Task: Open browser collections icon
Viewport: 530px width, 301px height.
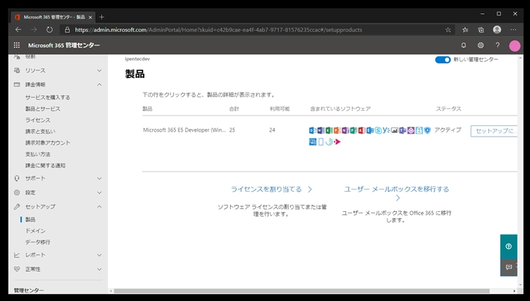Action: (481, 30)
